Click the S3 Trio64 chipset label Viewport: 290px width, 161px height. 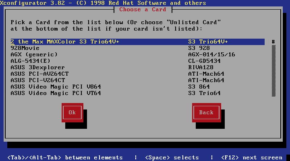pyautogui.click(x=204, y=93)
